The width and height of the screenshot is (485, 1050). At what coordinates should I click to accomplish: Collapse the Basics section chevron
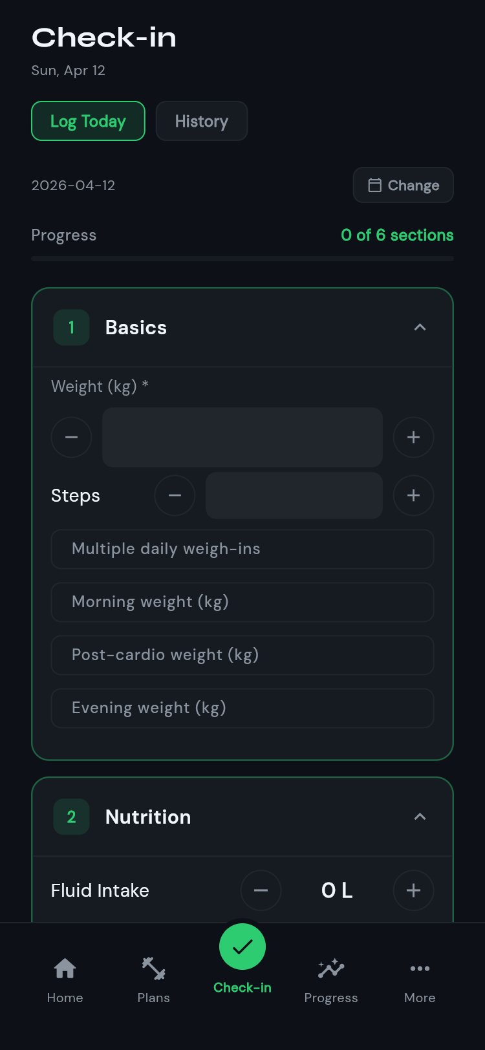(420, 327)
